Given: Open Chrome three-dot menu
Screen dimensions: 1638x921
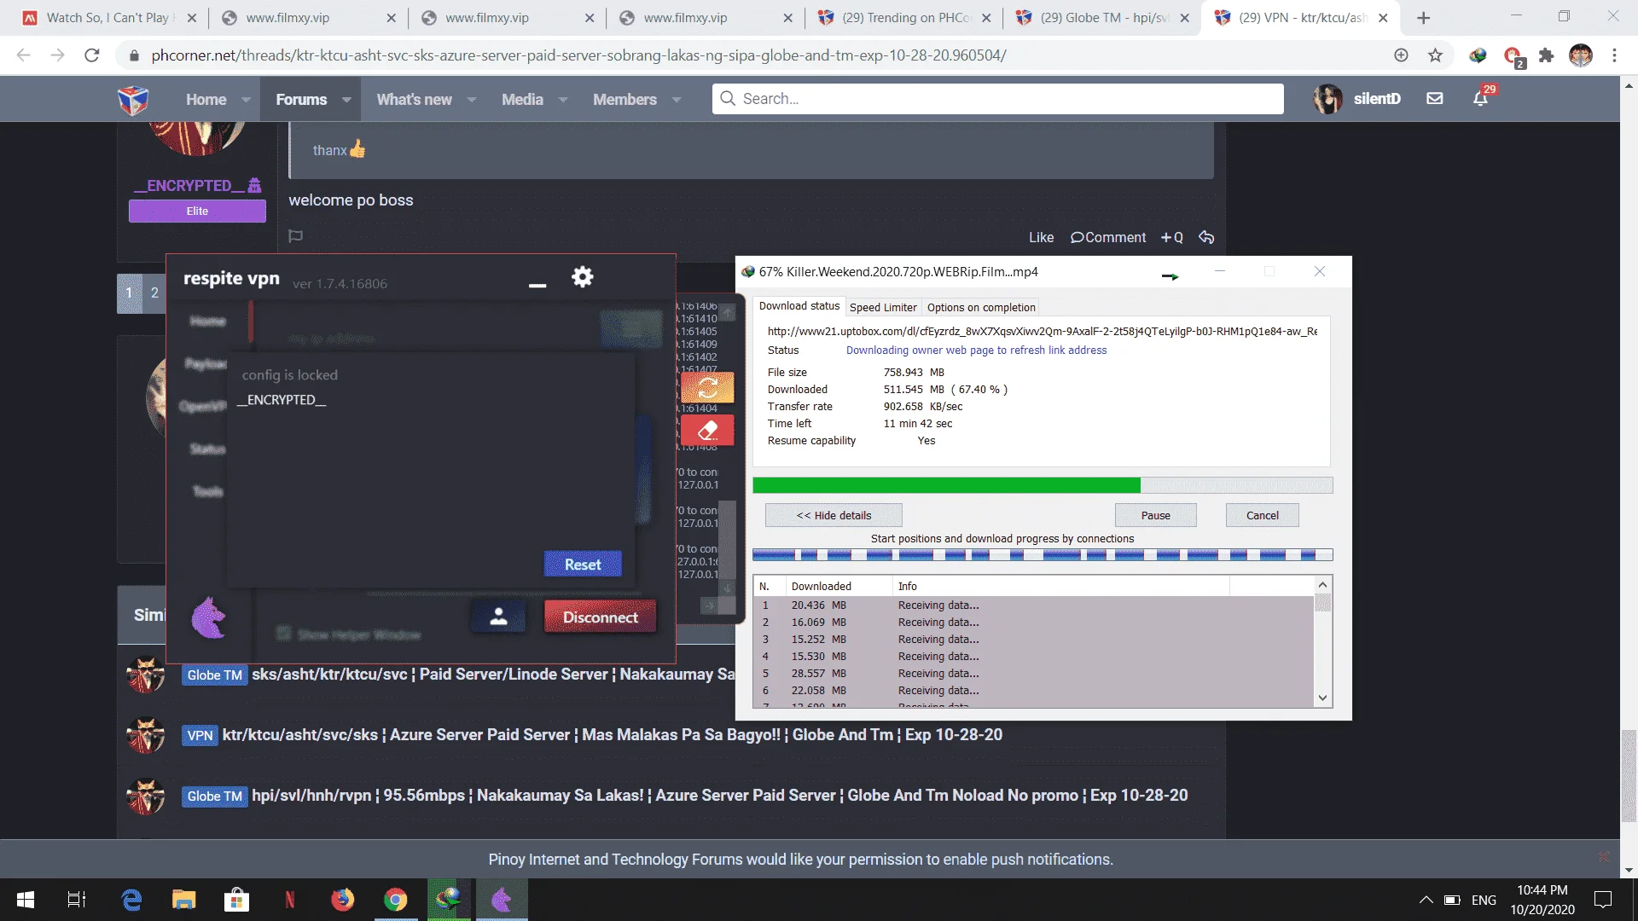Looking at the screenshot, I should tap(1614, 55).
